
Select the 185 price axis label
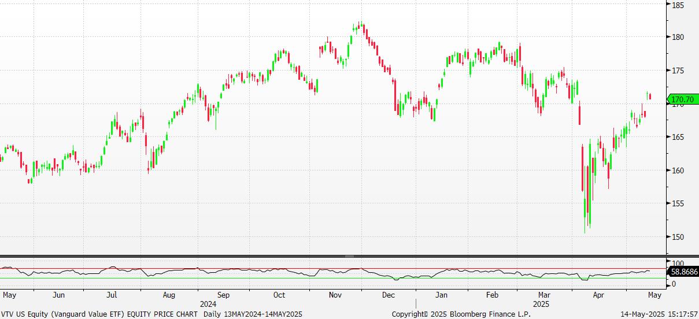coord(677,5)
